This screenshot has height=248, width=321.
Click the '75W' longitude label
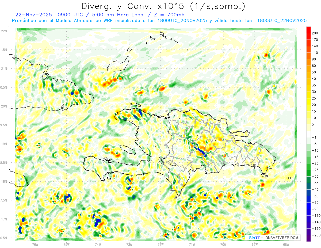coord(67,244)
